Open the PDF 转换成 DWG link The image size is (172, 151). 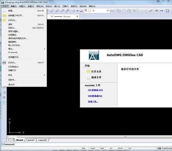[95, 90]
